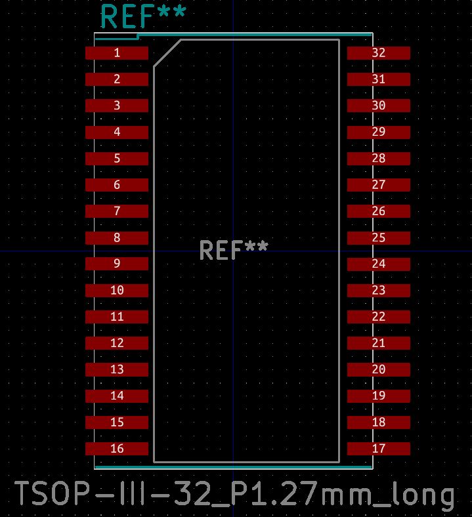The image size is (472, 517).
Task: Click pad 7
Action: pyautogui.click(x=117, y=211)
